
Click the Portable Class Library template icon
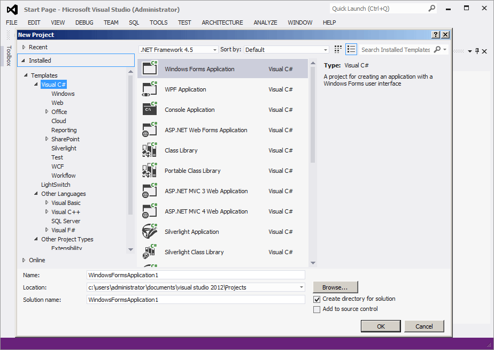pos(150,170)
